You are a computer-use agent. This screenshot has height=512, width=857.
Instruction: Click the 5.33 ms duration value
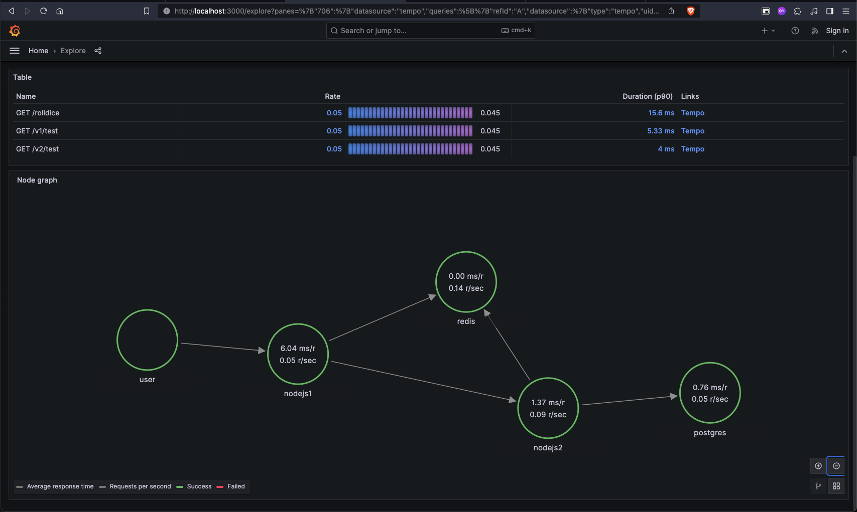pyautogui.click(x=661, y=131)
